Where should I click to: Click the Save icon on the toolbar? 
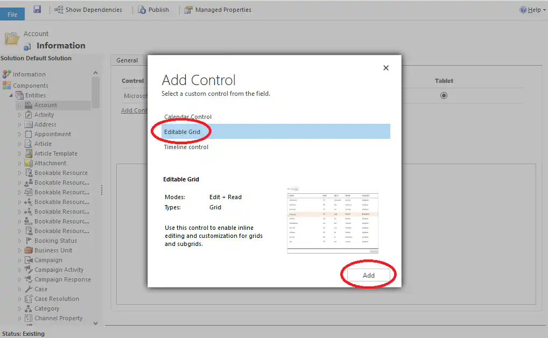pos(36,9)
